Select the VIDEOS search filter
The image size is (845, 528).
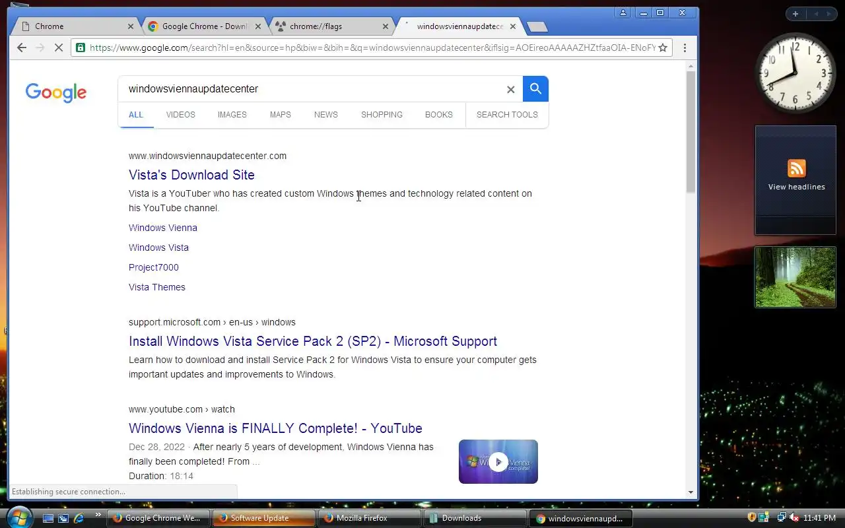tap(181, 115)
